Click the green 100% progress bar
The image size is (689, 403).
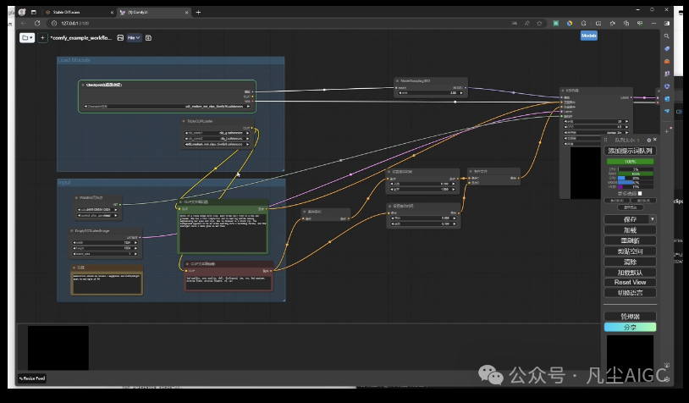tap(630, 162)
